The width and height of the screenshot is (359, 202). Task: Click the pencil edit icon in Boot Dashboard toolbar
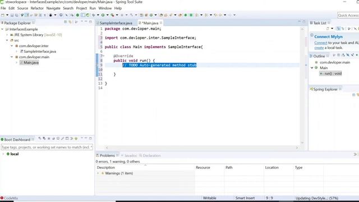click(x=62, y=139)
